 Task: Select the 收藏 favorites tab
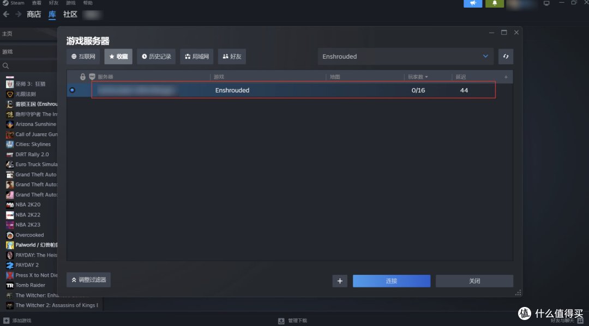(118, 57)
